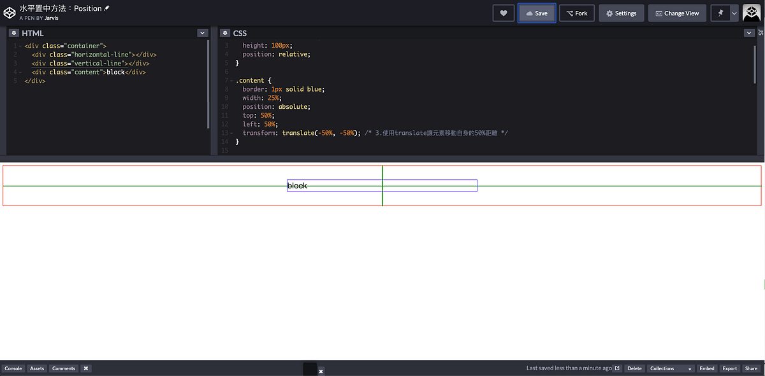Image resolution: width=765 pixels, height=376 pixels.
Task: Click the HTML editor vertical scrollbar
Action: (x=208, y=85)
